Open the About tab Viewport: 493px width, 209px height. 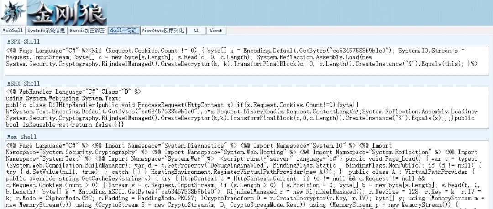point(215,31)
